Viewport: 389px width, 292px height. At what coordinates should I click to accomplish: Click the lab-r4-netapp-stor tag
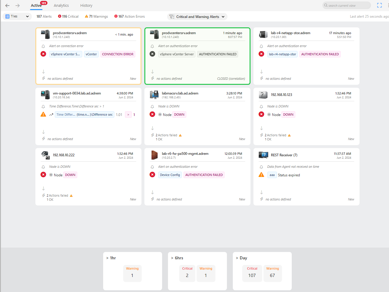pyautogui.click(x=282, y=54)
